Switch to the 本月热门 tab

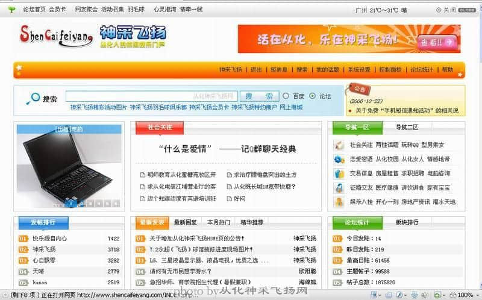tap(219, 222)
